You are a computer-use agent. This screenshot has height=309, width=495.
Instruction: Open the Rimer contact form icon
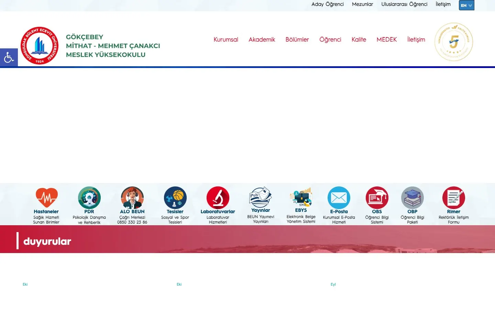point(454,198)
